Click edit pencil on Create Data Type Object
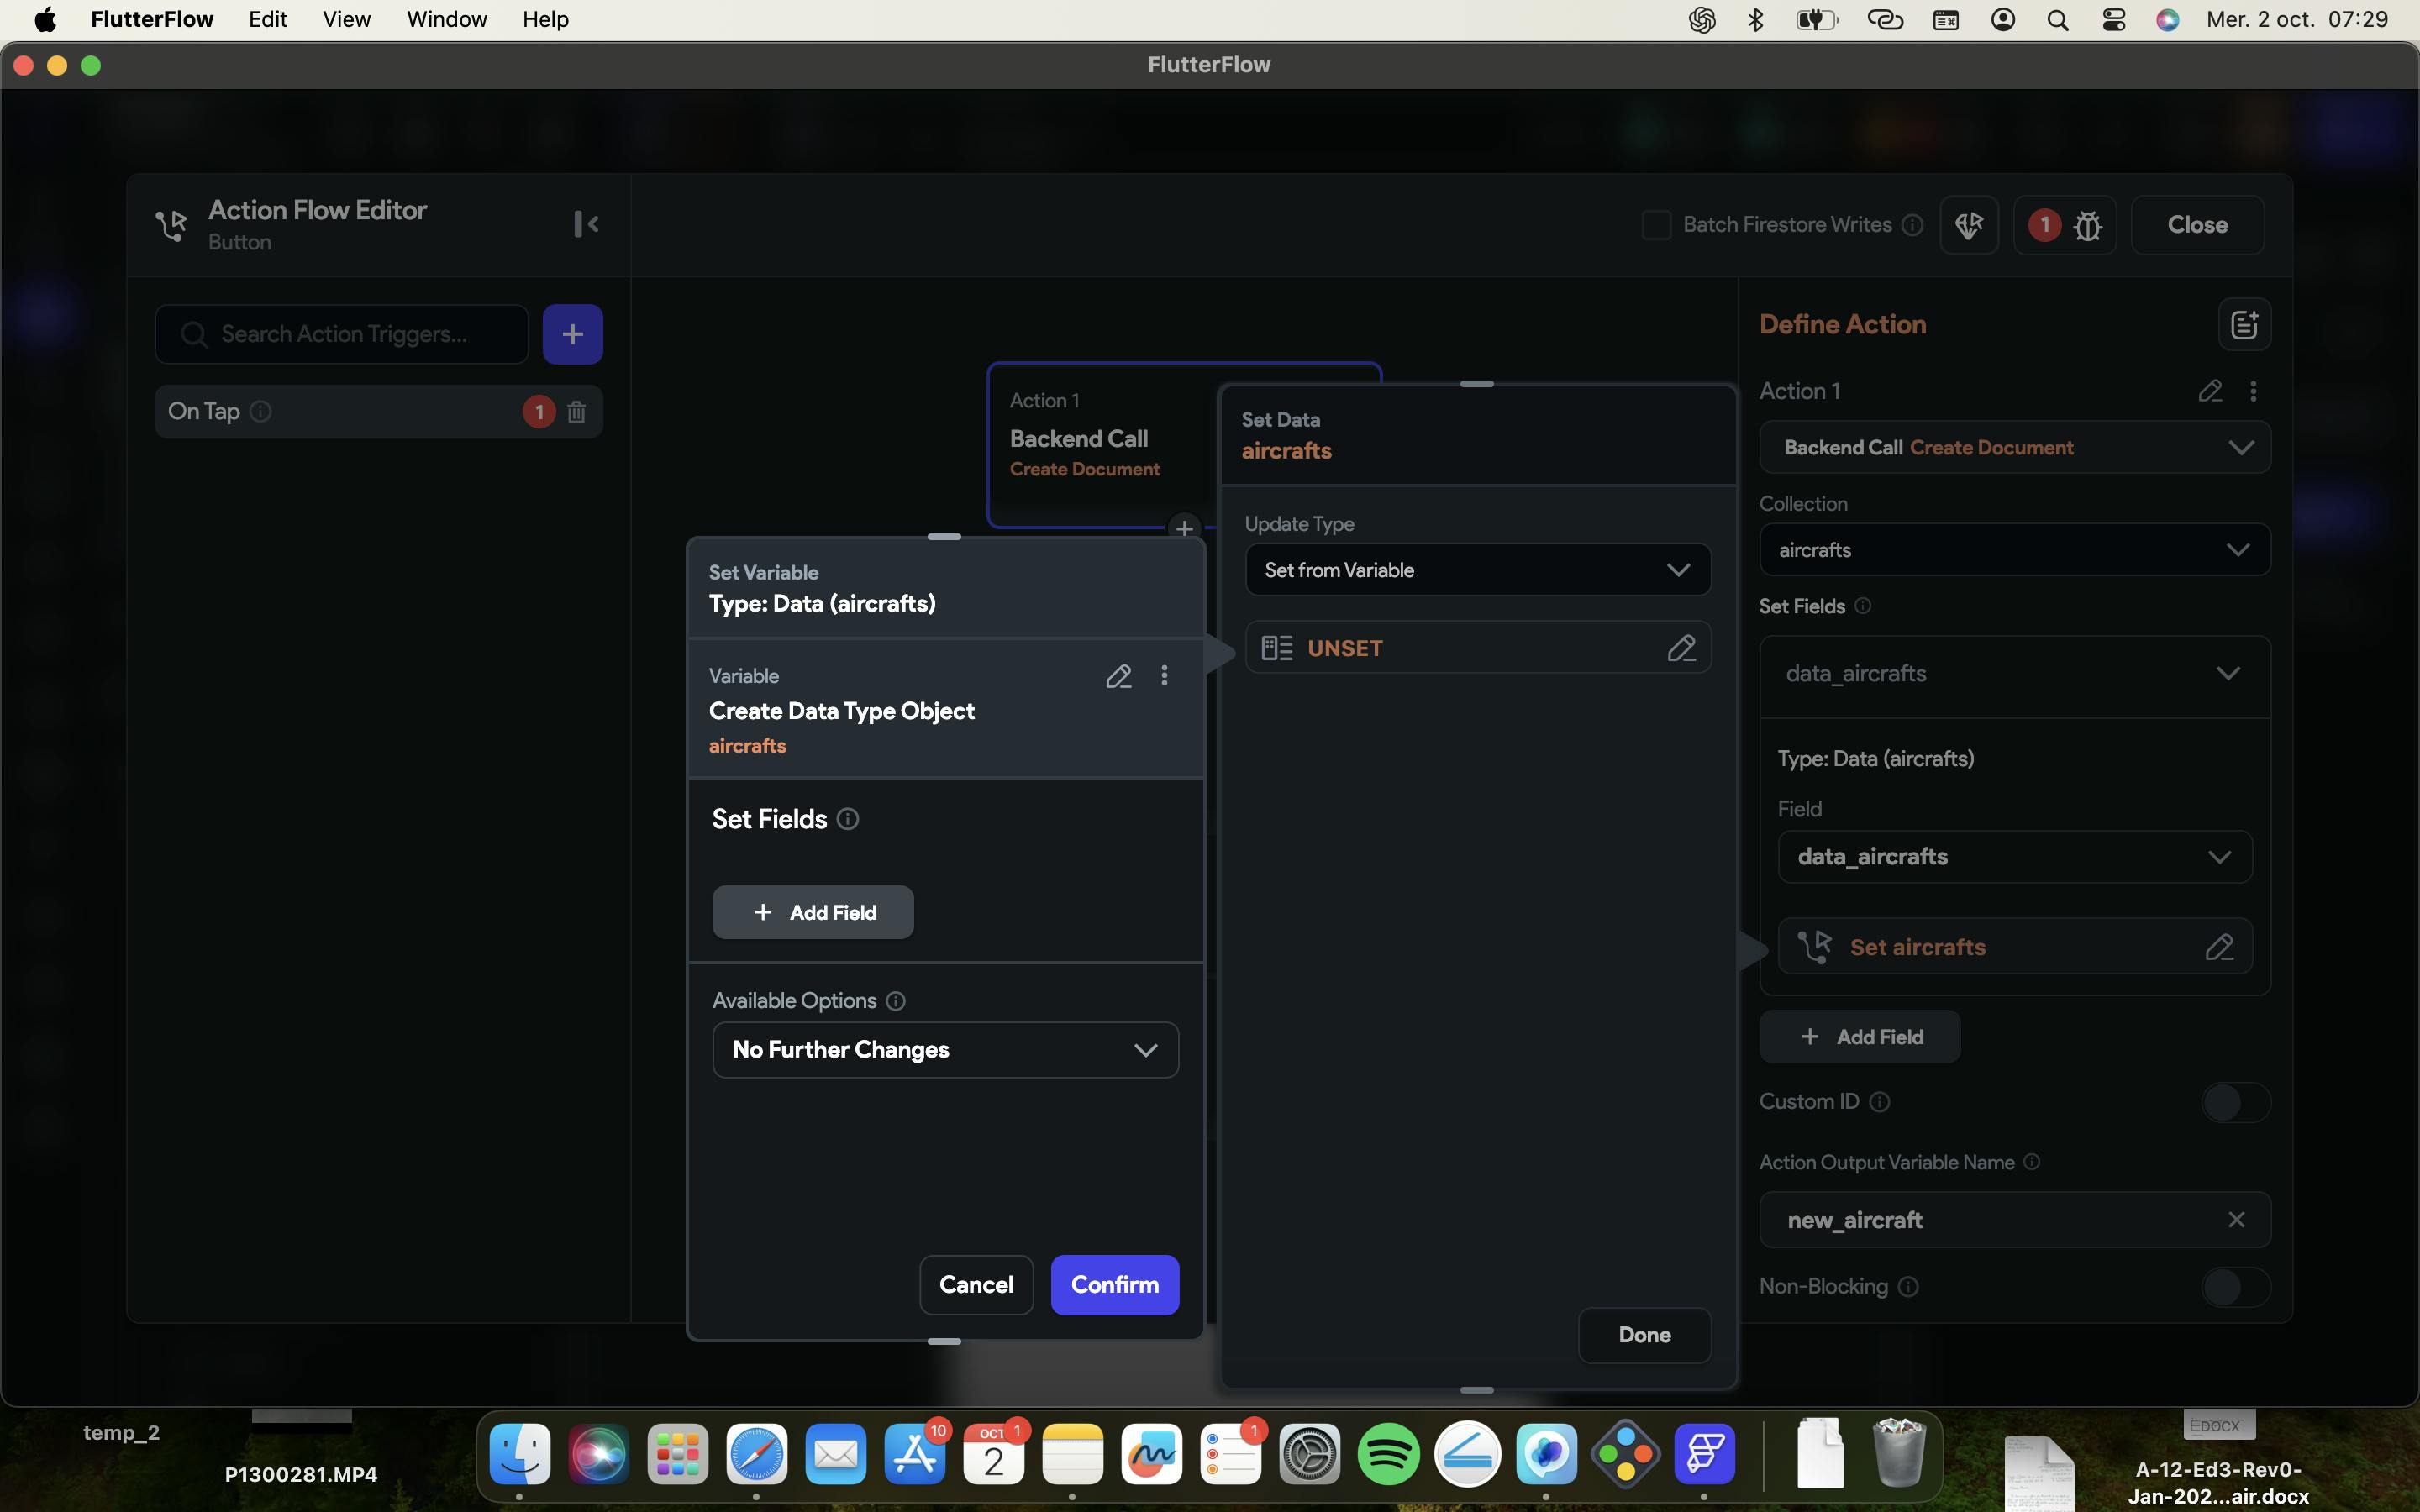The height and width of the screenshot is (1512, 2420). (x=1118, y=677)
